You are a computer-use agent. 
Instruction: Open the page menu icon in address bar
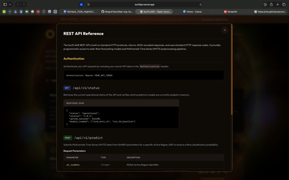pos(89,4)
